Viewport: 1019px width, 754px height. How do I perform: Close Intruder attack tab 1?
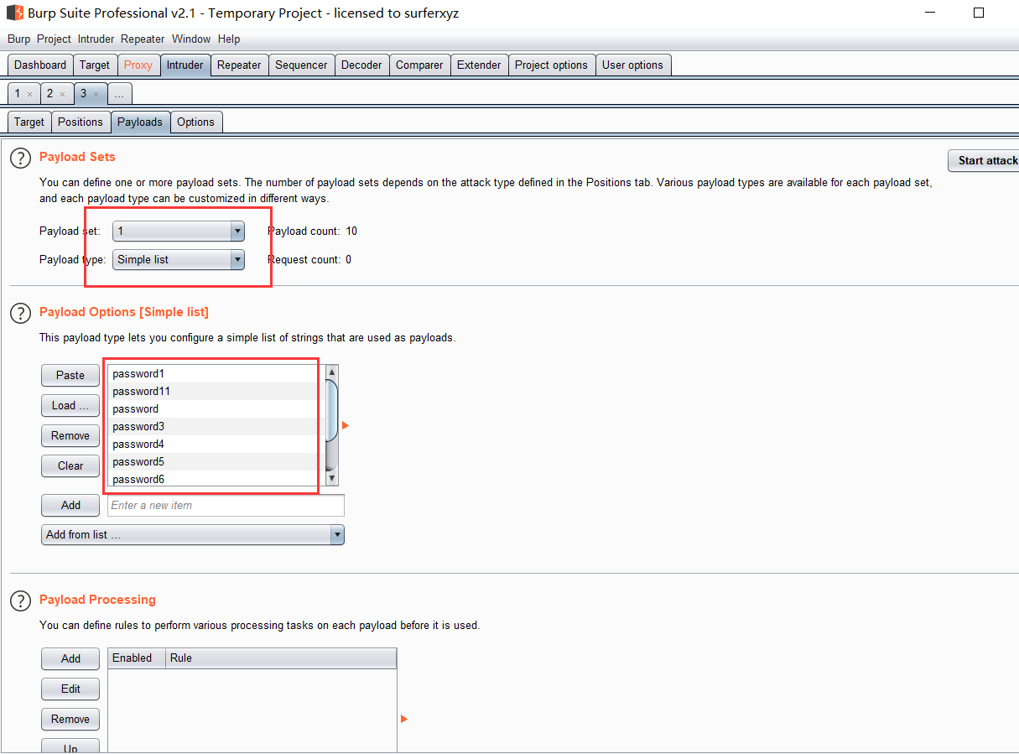pos(29,94)
